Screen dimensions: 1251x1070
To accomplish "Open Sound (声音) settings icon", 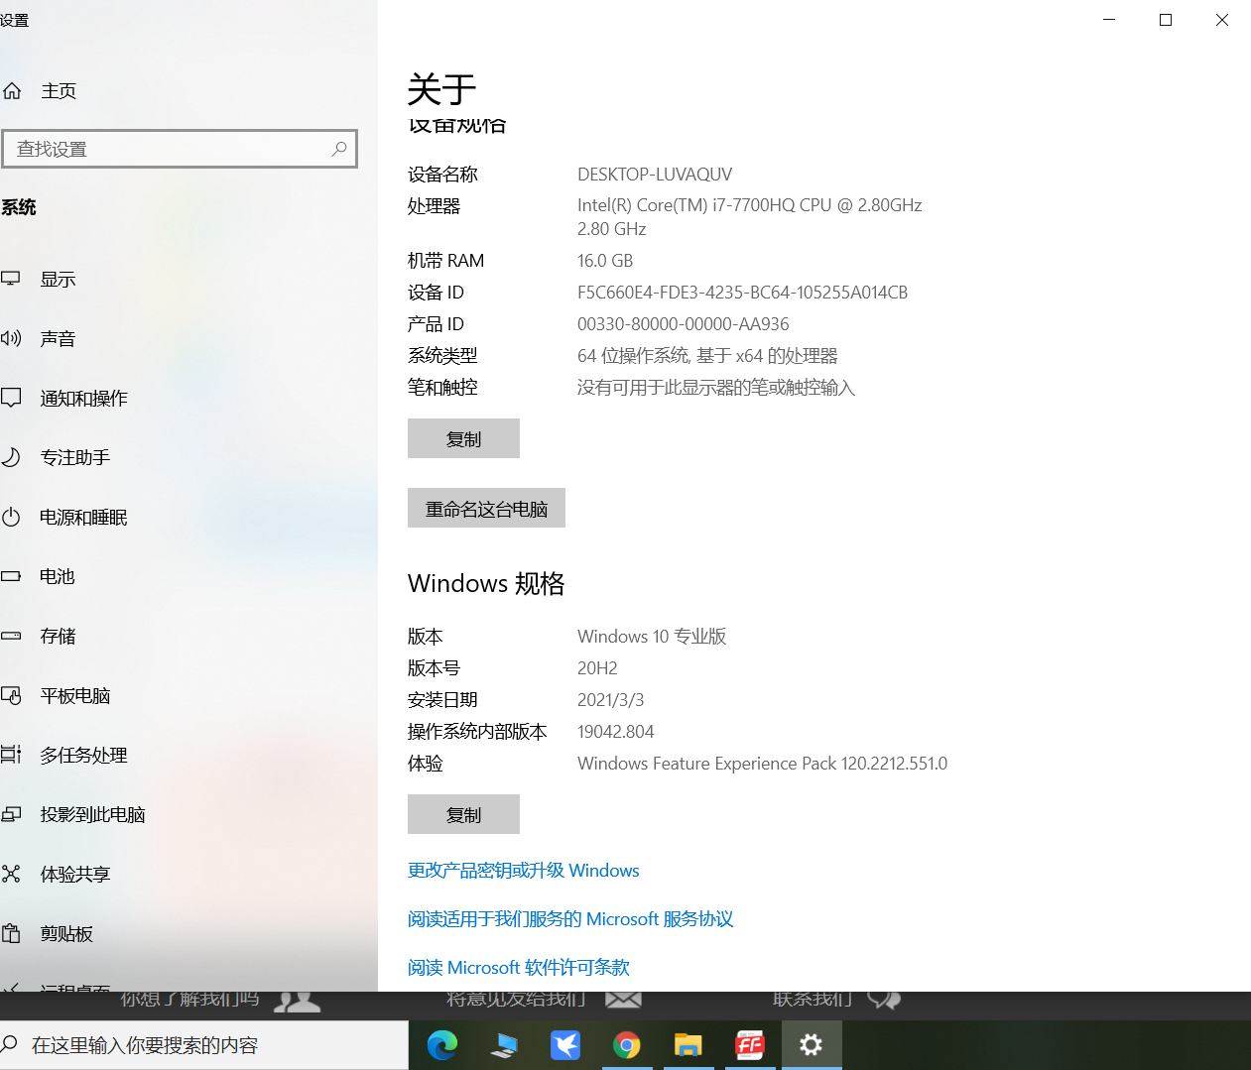I will 11,338.
